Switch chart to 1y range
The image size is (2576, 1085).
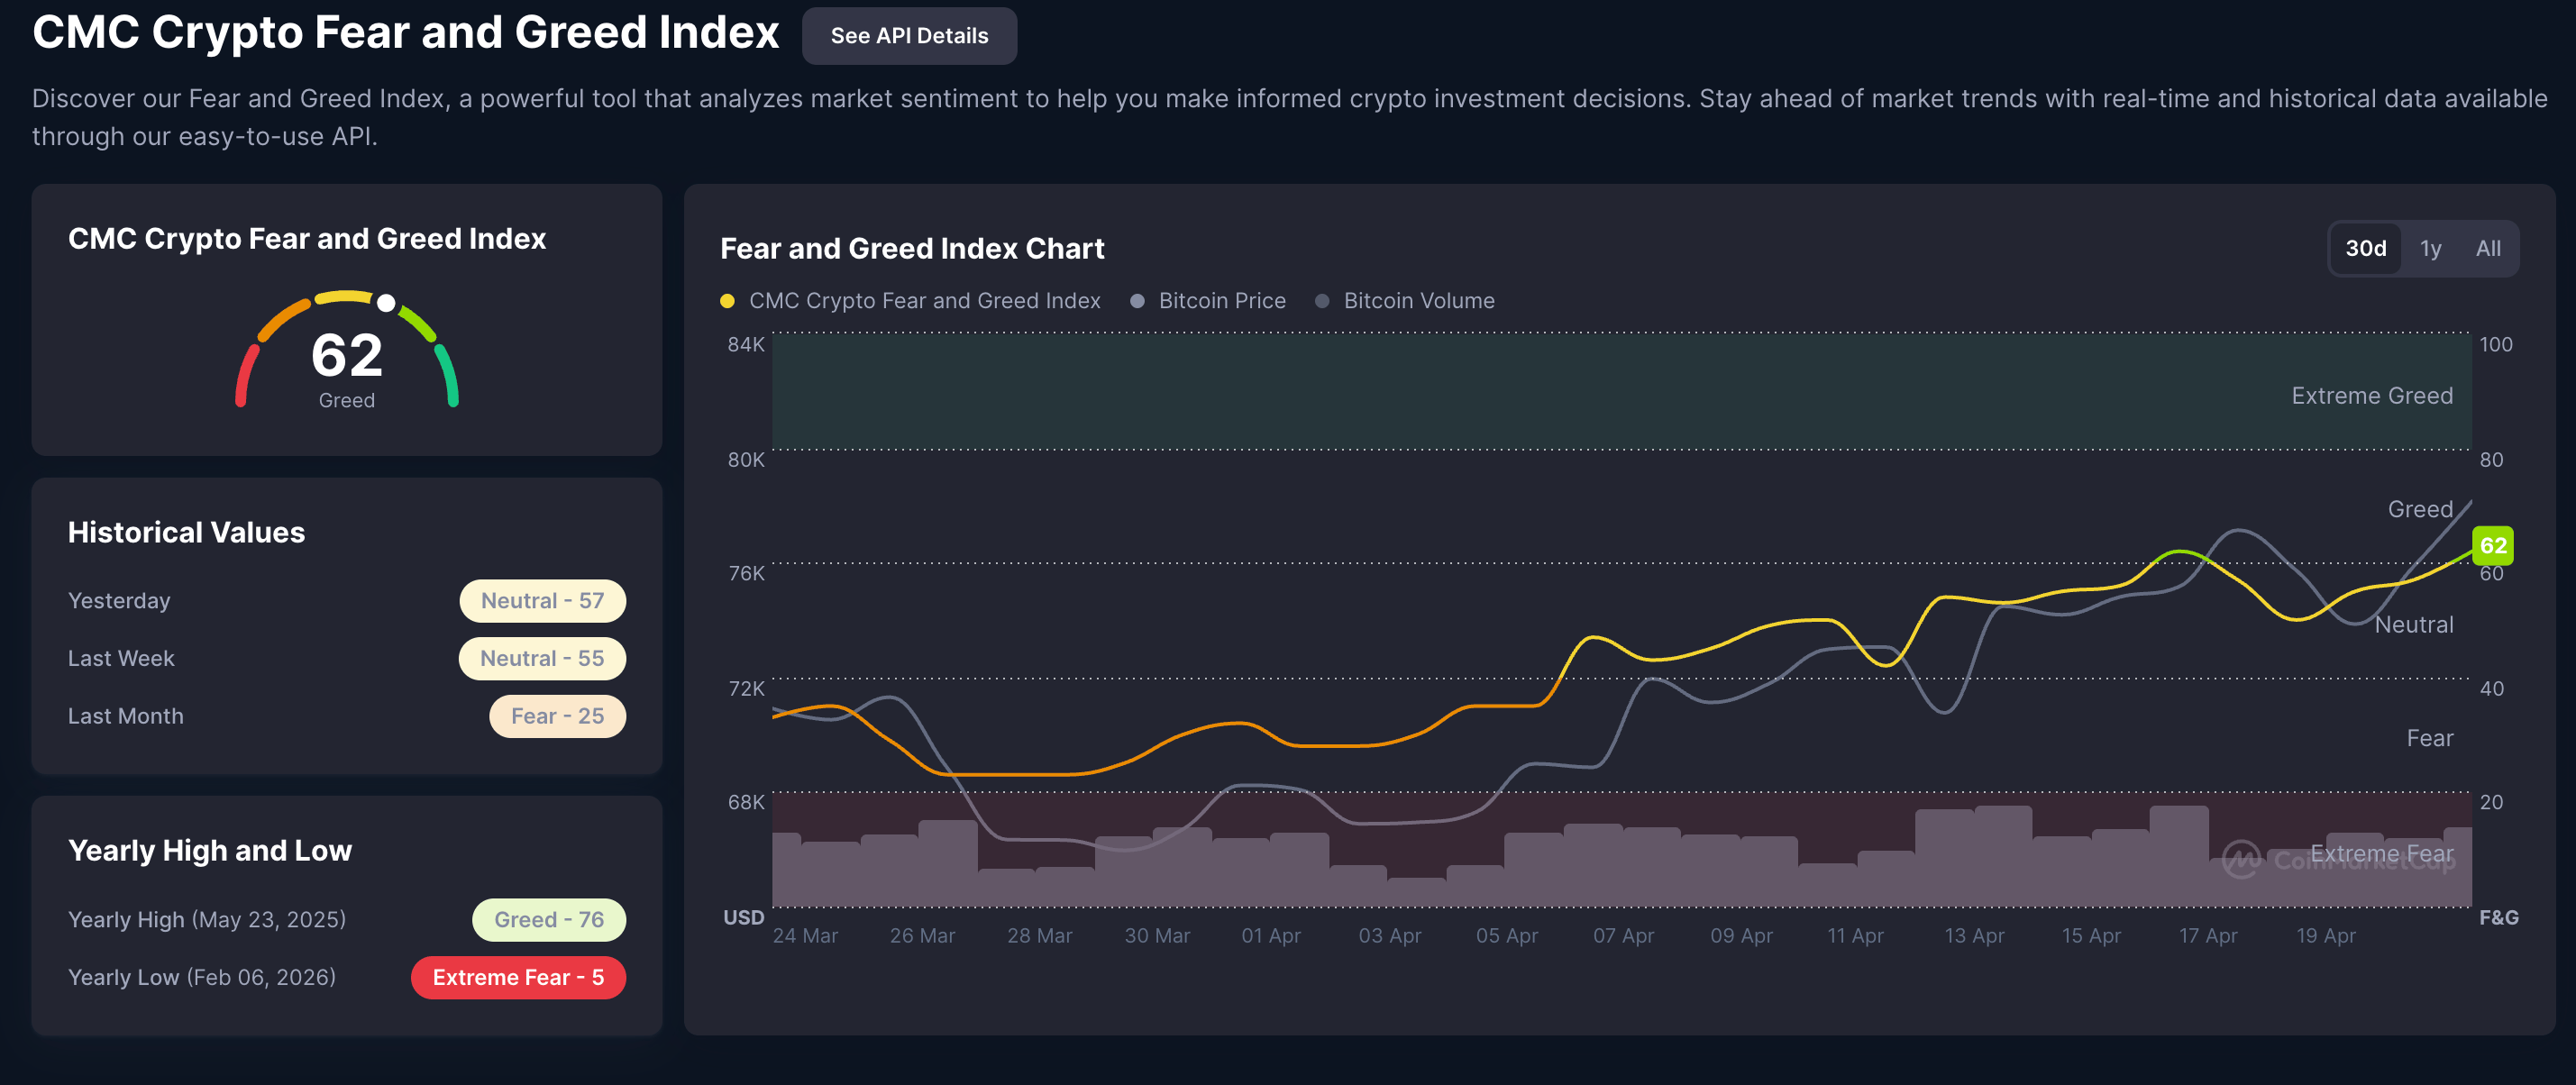tap(2430, 248)
